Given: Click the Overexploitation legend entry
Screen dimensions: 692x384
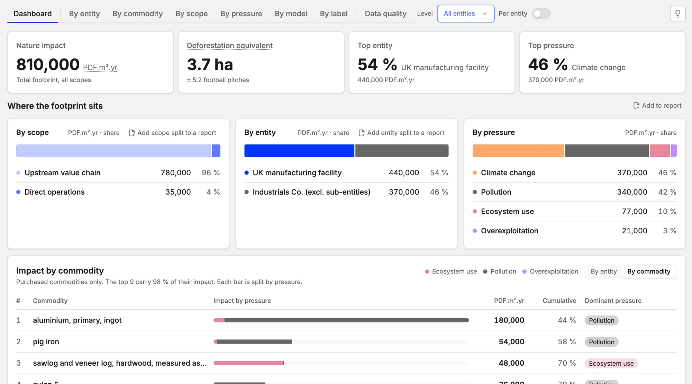Looking at the screenshot, I should coord(550,271).
